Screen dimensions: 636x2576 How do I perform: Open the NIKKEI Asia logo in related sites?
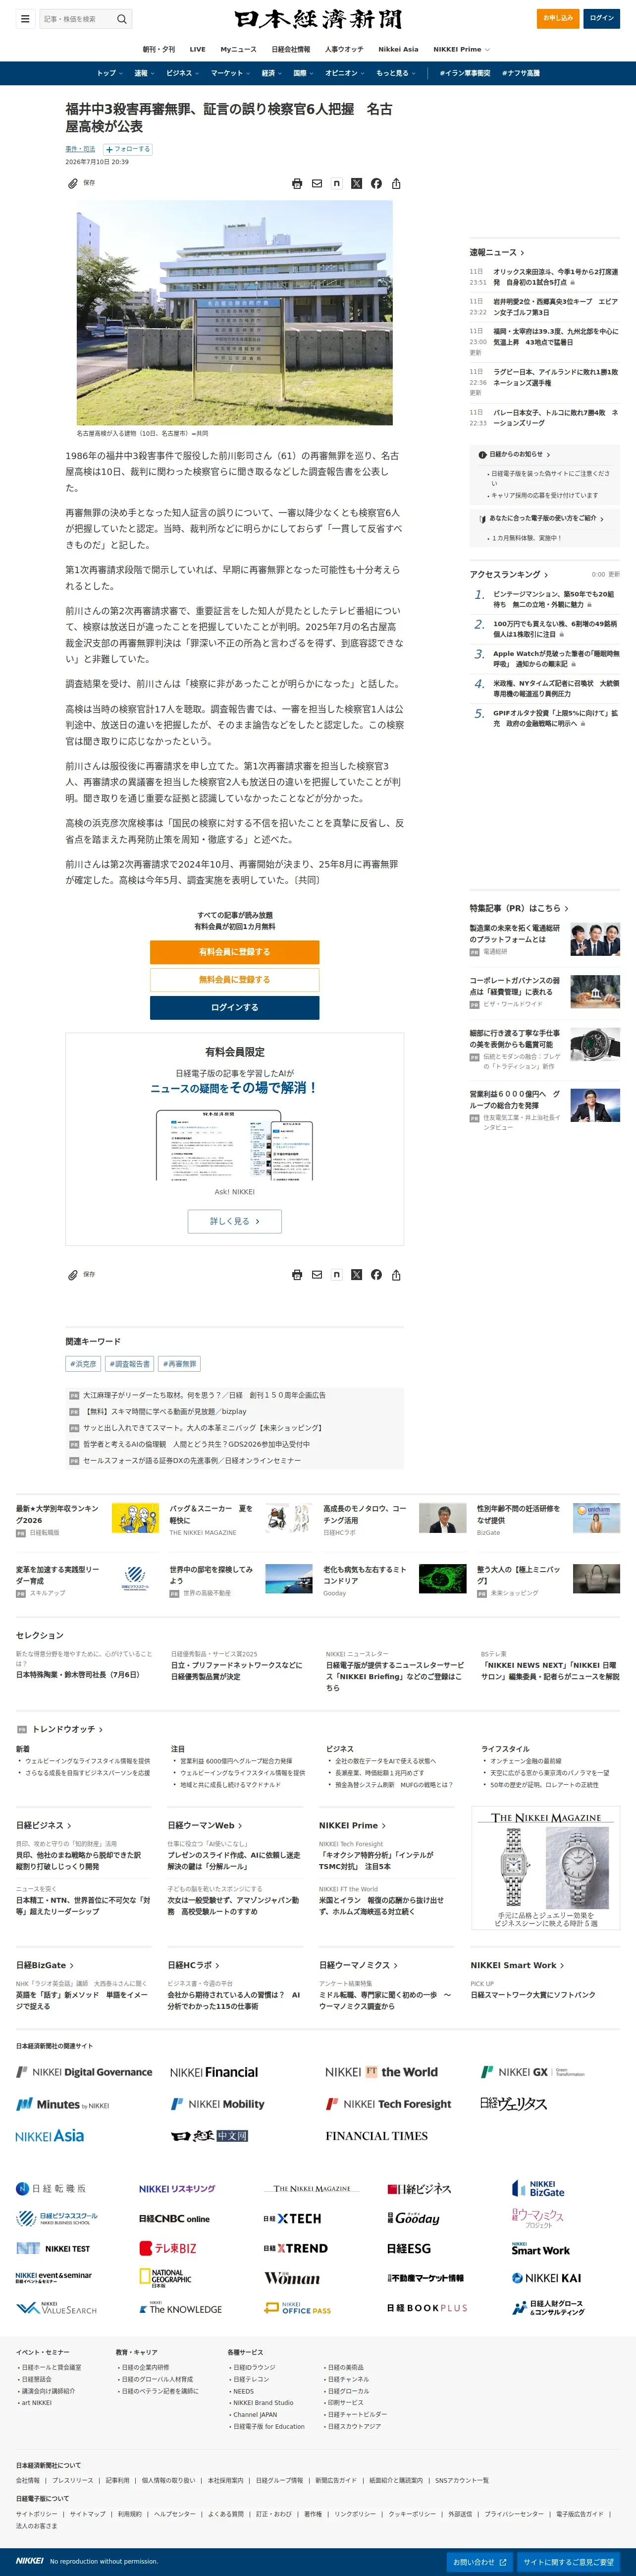[x=50, y=2136]
